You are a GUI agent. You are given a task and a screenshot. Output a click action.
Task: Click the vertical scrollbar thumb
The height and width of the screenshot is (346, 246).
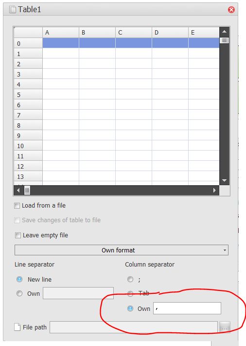point(224,40)
